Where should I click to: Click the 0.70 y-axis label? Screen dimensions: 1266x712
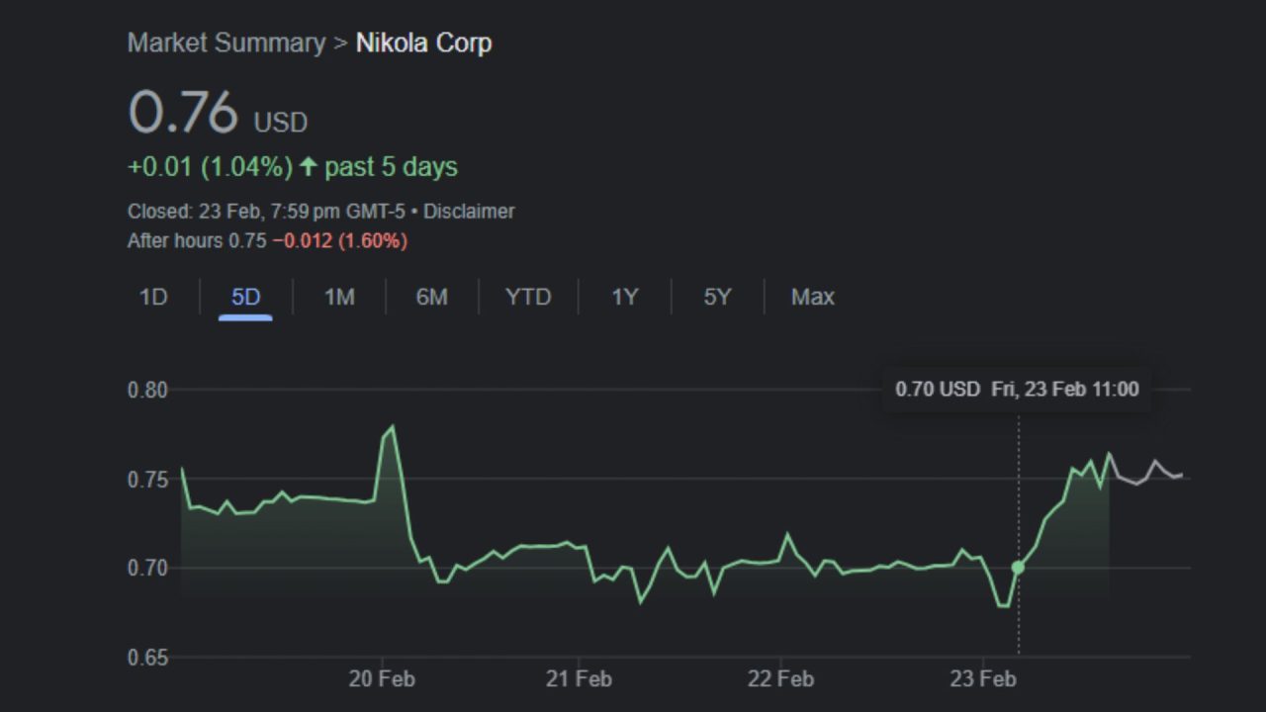(x=147, y=568)
